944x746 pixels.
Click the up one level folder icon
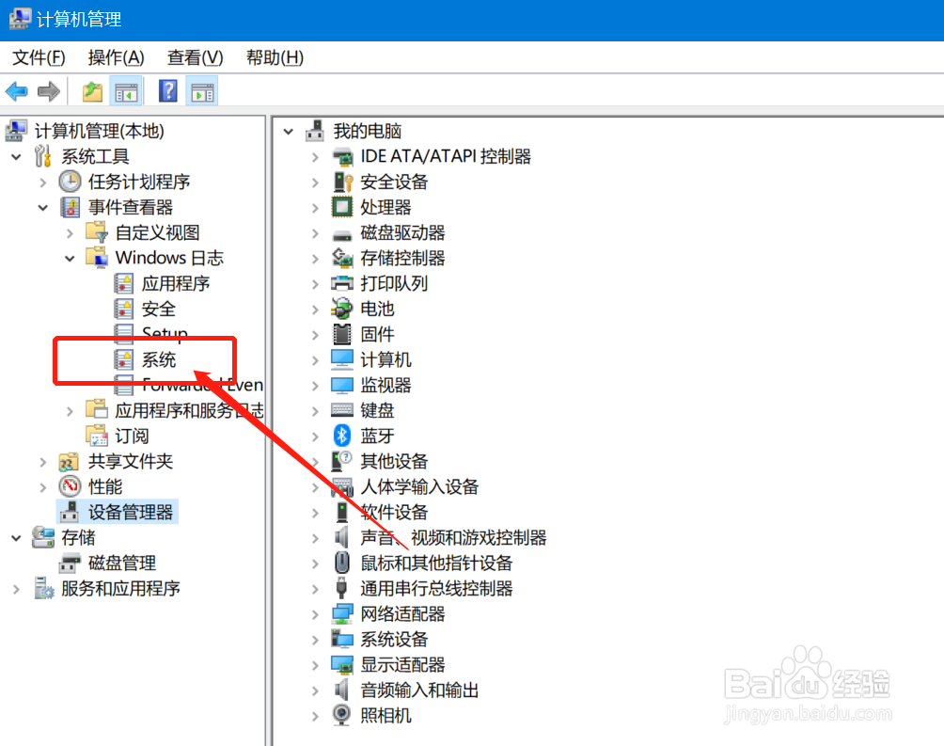point(91,90)
